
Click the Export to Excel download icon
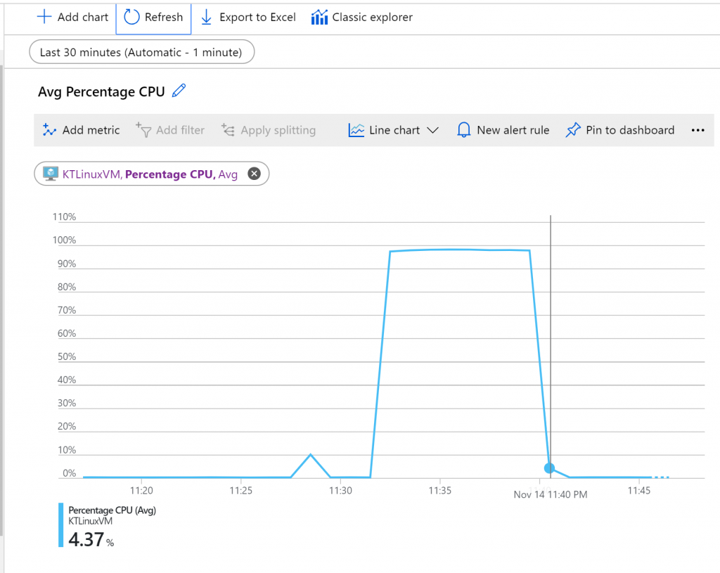[x=207, y=17]
